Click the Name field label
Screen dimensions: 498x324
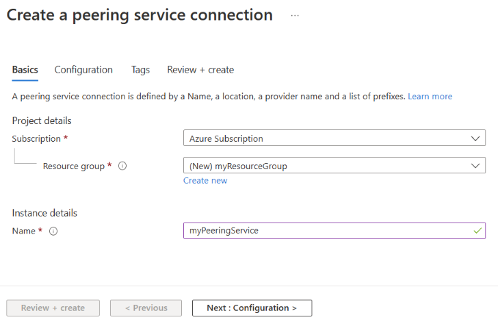pyautogui.click(x=23, y=231)
